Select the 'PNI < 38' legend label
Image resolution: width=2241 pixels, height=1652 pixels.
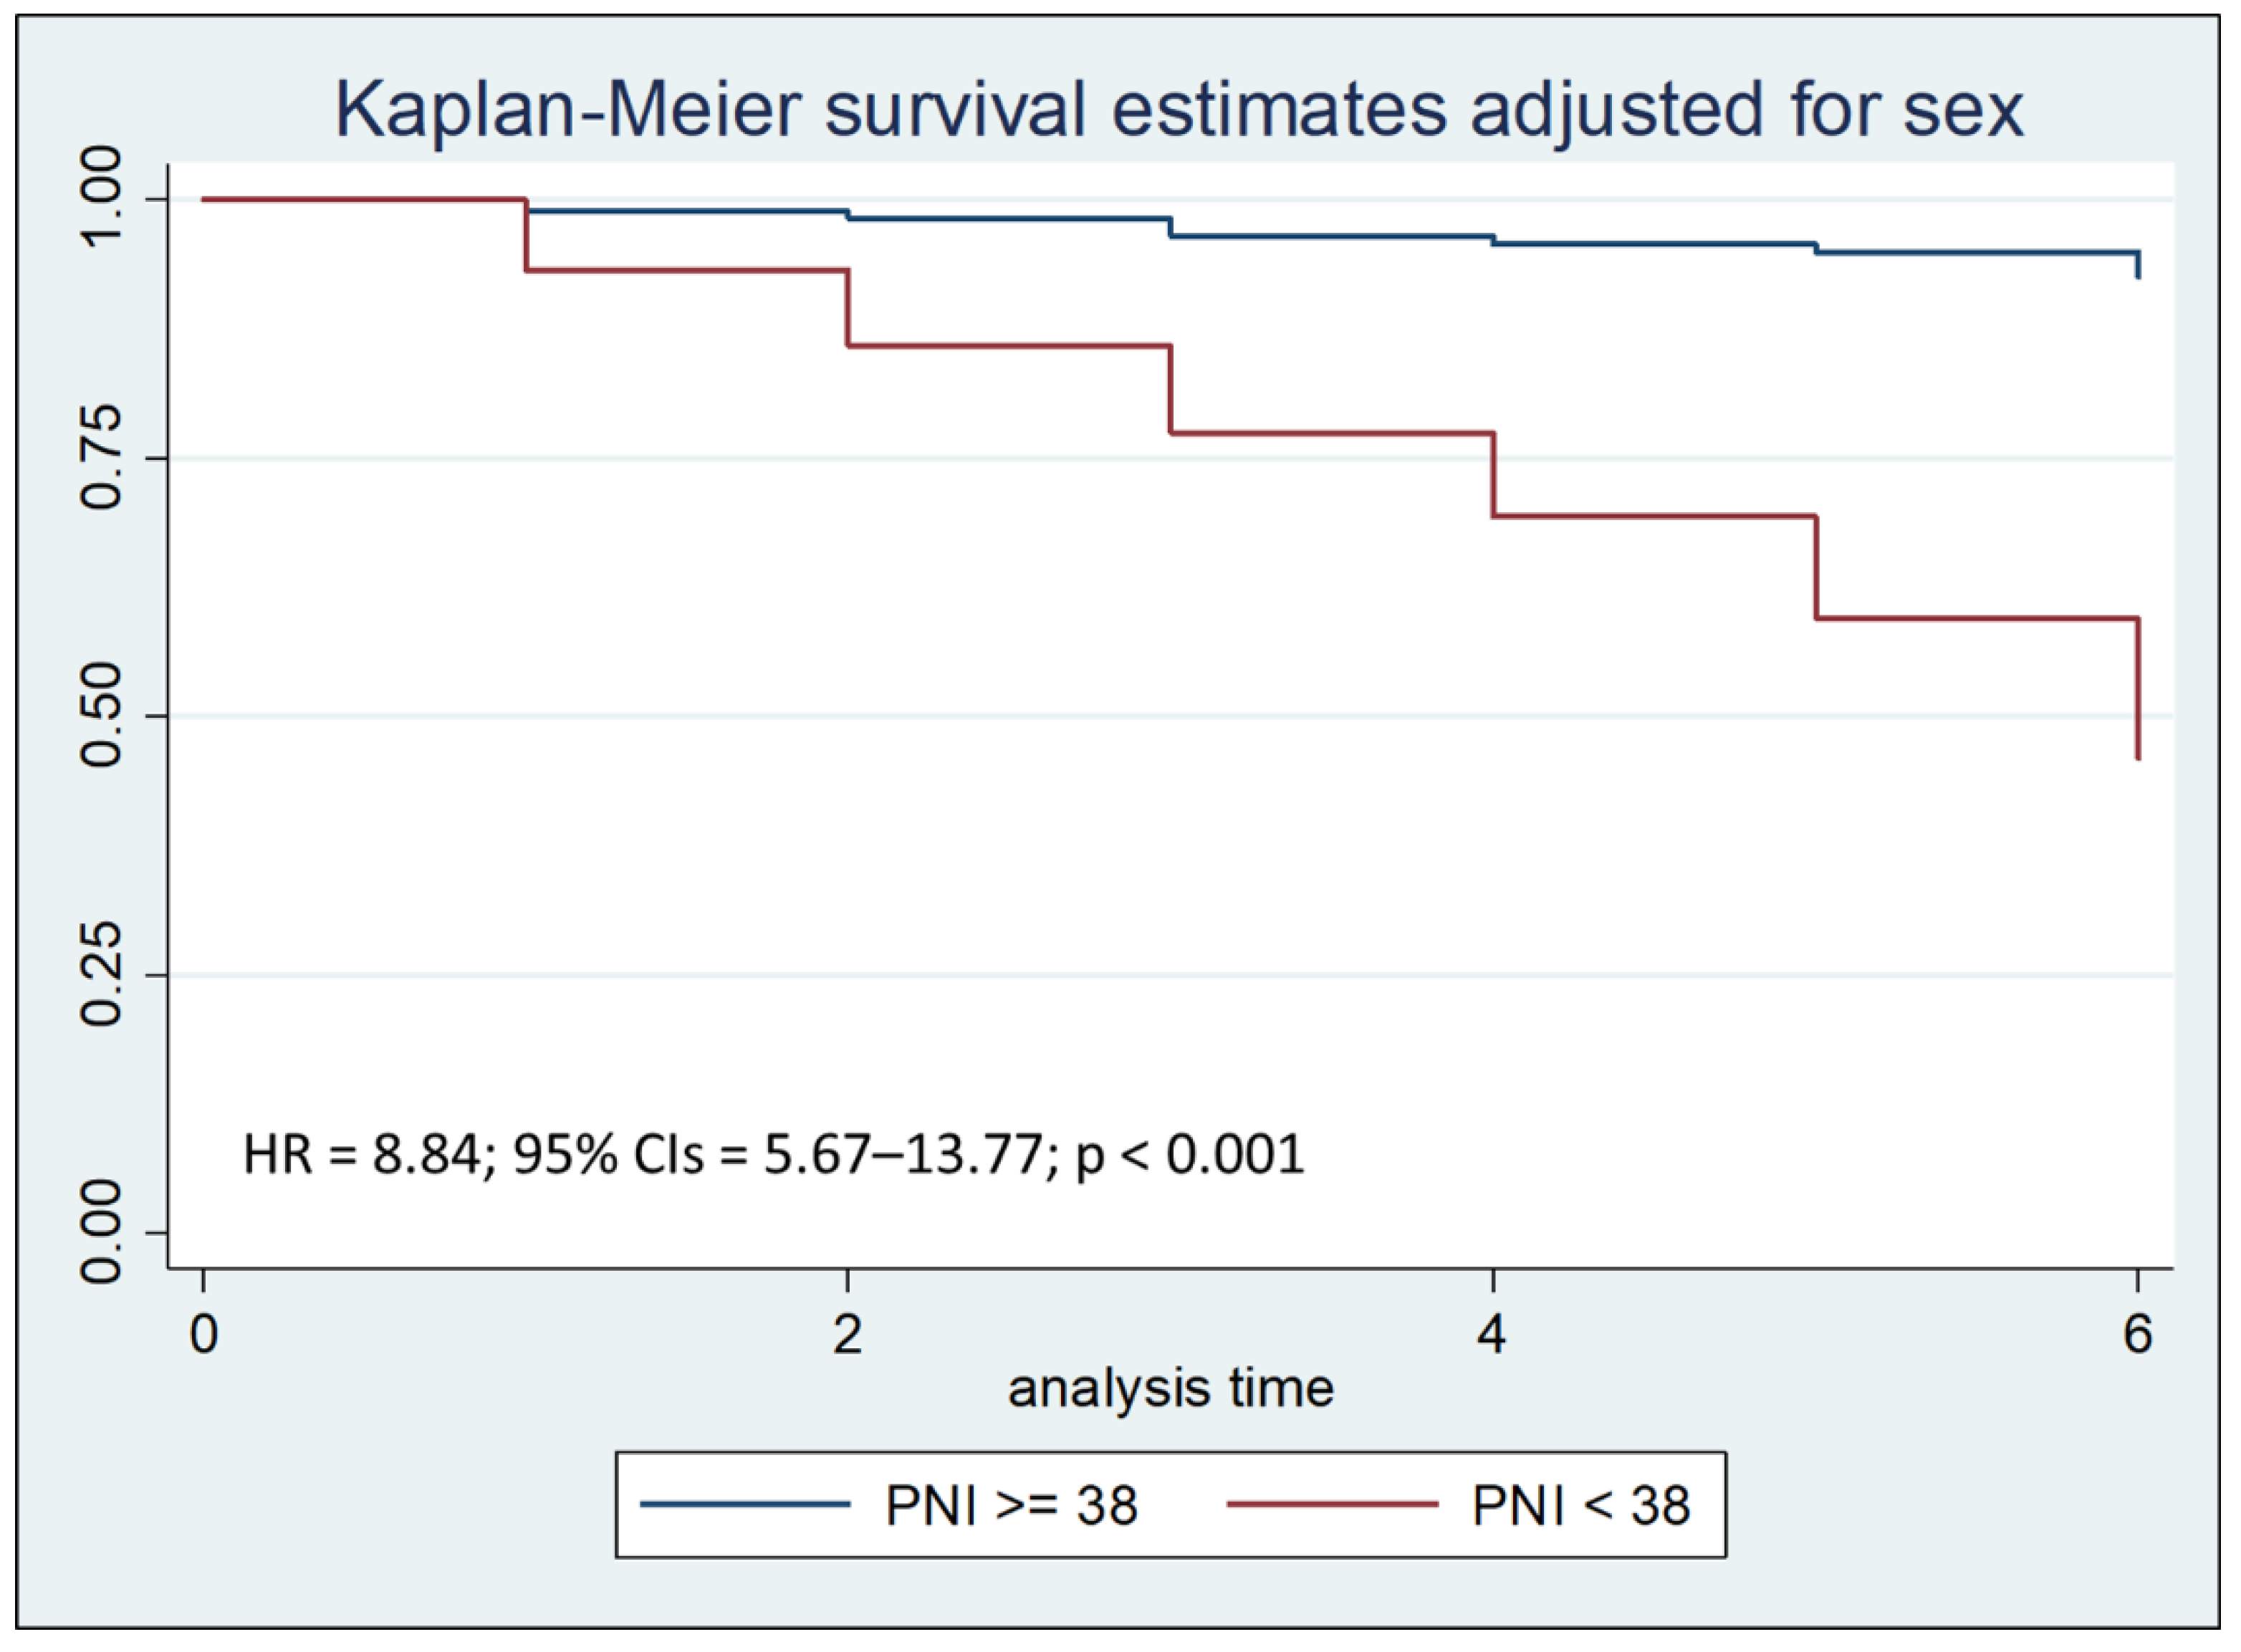(1581, 1506)
